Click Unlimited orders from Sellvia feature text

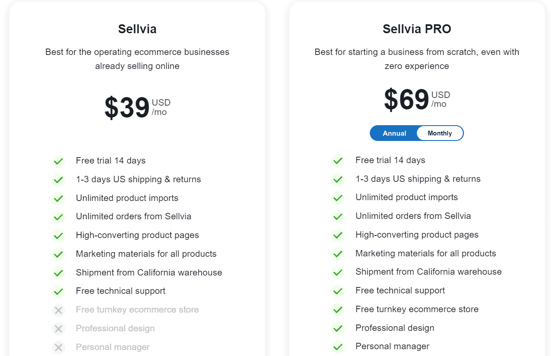pos(134,216)
